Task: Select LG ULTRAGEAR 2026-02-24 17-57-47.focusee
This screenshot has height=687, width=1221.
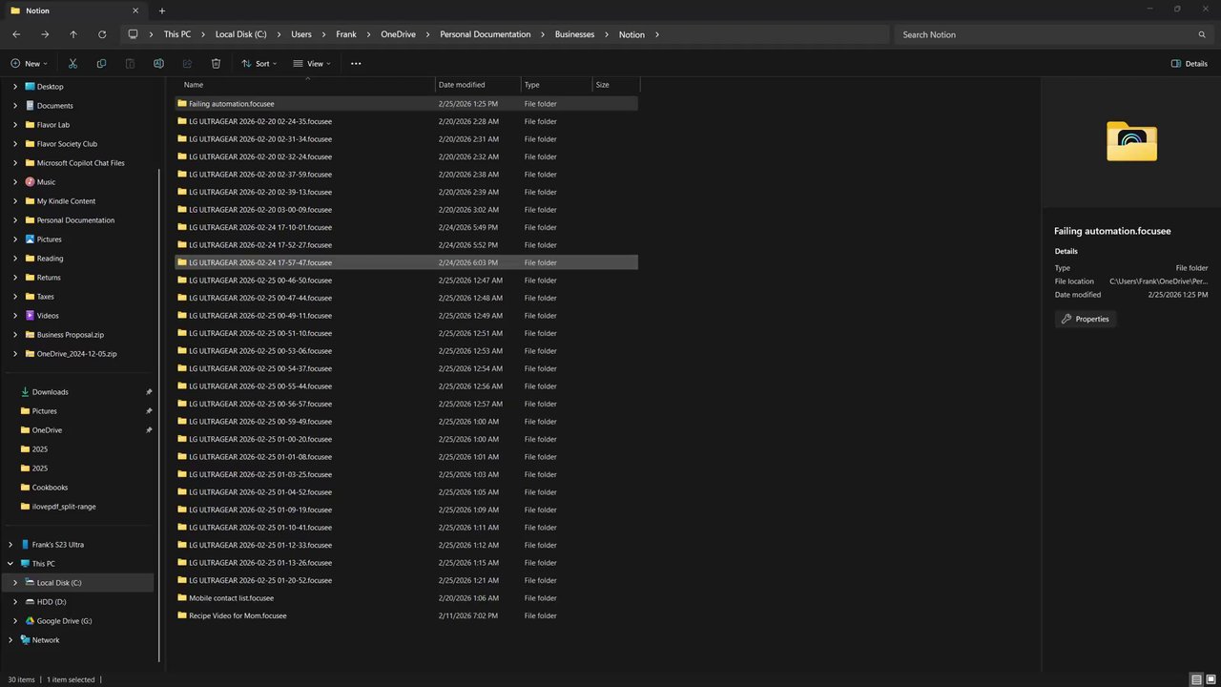Action: tap(406, 262)
